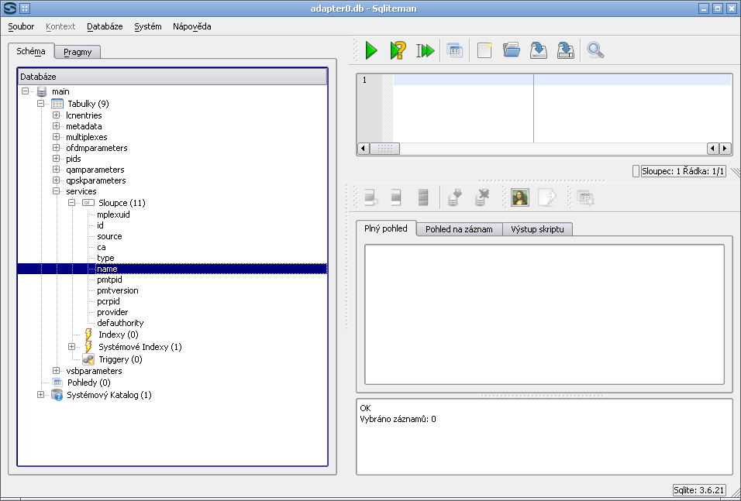Expand Systémové Indexy (1)
The width and height of the screenshot is (741, 501).
(x=72, y=347)
